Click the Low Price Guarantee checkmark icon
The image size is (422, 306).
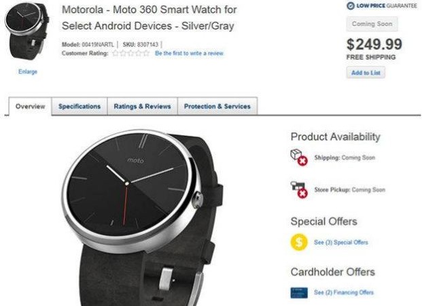coord(350,5)
